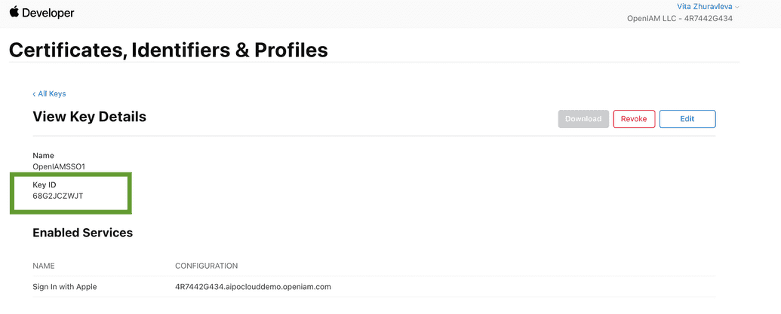
Task: Go back to All Keys
Action: 51,94
